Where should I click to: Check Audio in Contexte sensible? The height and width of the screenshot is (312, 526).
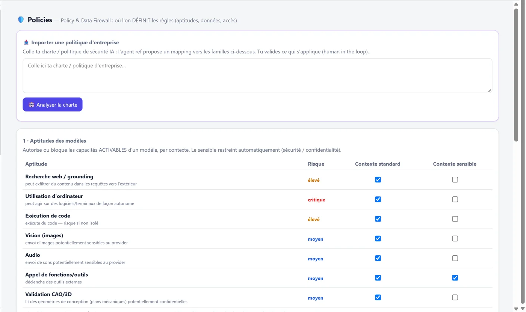[455, 258]
